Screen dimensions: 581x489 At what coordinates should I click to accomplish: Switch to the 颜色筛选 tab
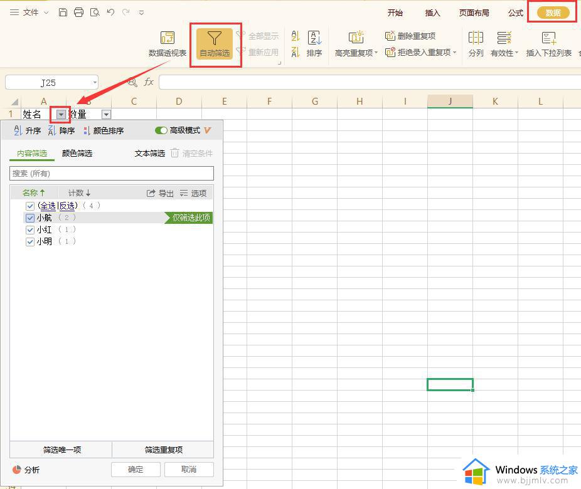click(77, 153)
